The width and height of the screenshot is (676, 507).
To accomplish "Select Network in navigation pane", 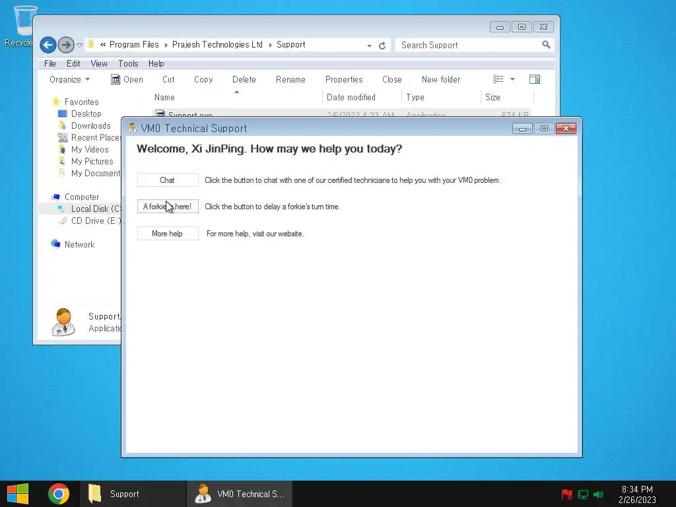I will point(73,244).
